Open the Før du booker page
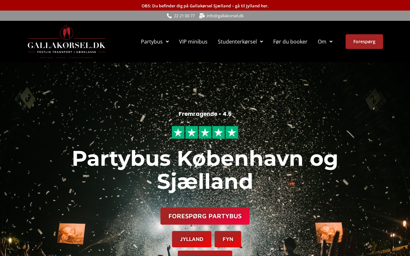The height and width of the screenshot is (256, 410). (x=290, y=42)
